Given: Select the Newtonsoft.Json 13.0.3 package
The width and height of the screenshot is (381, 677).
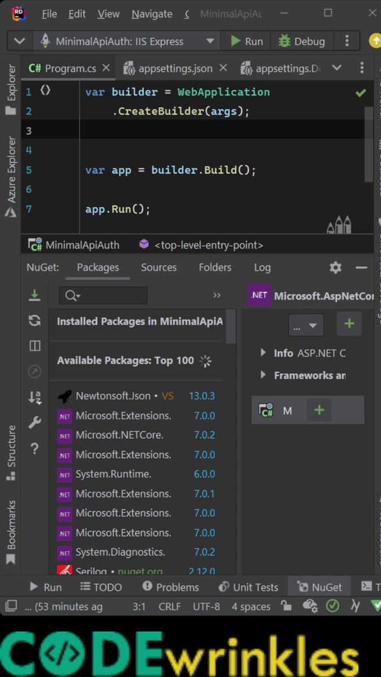Looking at the screenshot, I should point(137,396).
